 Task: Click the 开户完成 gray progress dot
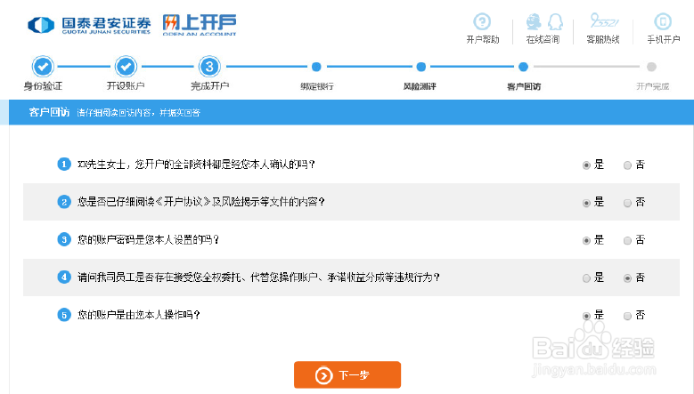click(651, 67)
